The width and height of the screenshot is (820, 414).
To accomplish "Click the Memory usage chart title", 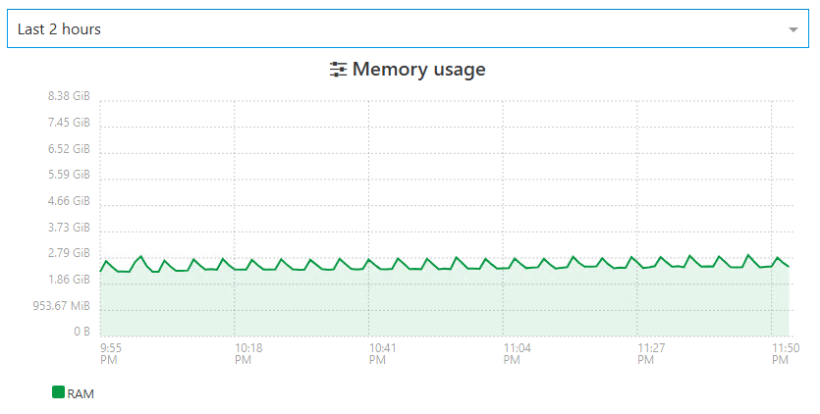I will pos(418,70).
